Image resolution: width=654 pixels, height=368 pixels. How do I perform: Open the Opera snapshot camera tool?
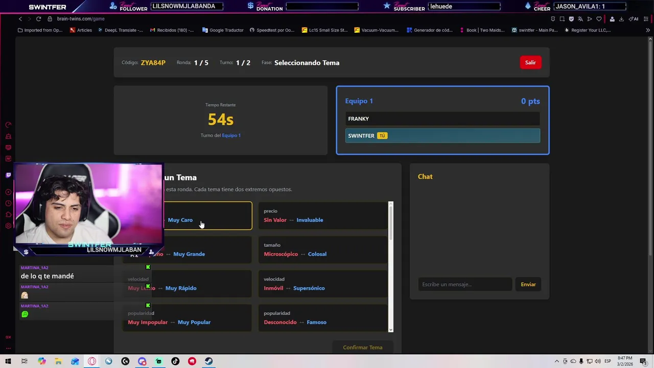tap(562, 19)
